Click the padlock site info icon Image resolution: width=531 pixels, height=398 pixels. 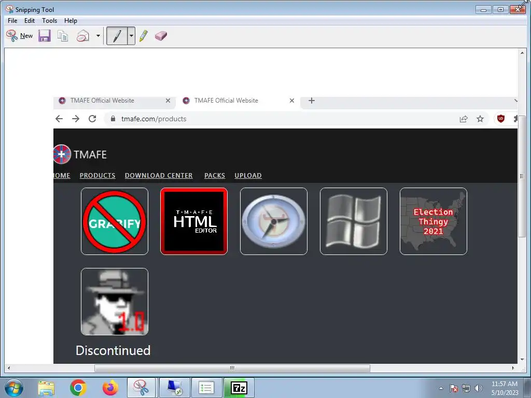tap(113, 119)
